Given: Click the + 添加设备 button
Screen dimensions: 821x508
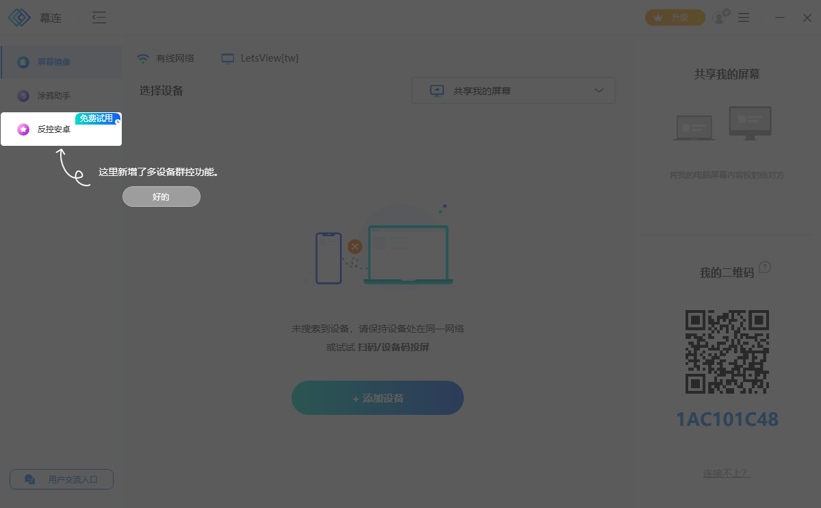Looking at the screenshot, I should coord(378,398).
